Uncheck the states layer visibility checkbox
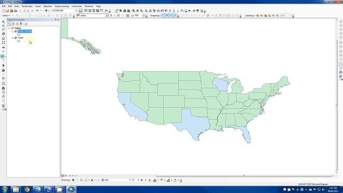The height and width of the screenshot is (193, 343). [16, 38]
